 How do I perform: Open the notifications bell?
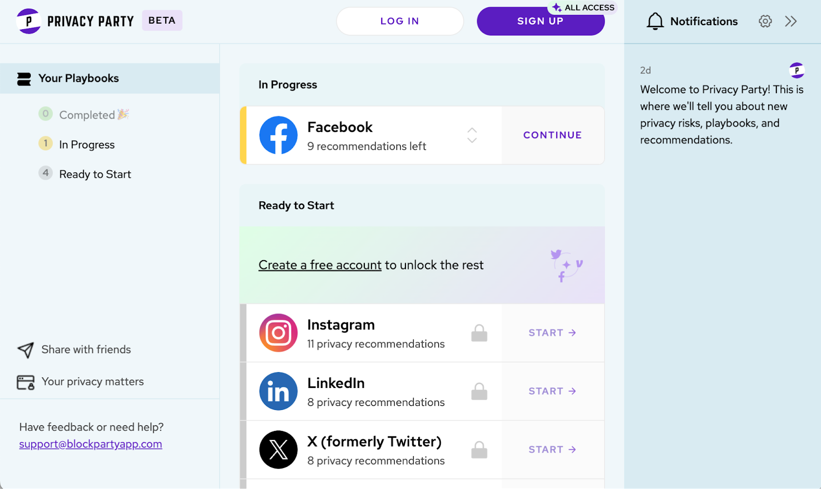coord(655,21)
